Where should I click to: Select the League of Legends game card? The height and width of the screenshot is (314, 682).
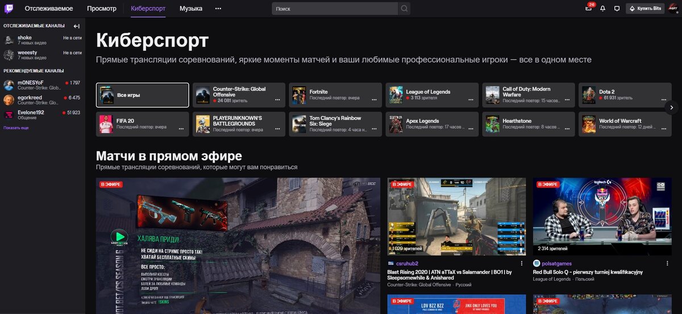432,95
